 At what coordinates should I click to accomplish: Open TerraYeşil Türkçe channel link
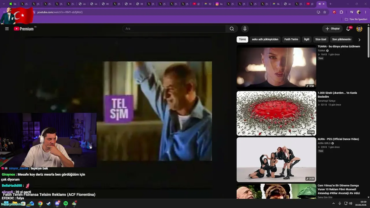pos(327,101)
